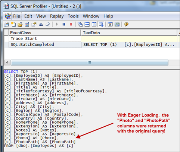Screen dimensions: 180x152
Task: Toggle auto scroll window icon
Action: [x=101, y=25]
